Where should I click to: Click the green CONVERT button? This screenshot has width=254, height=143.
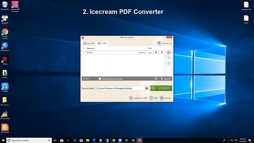[x=161, y=88]
